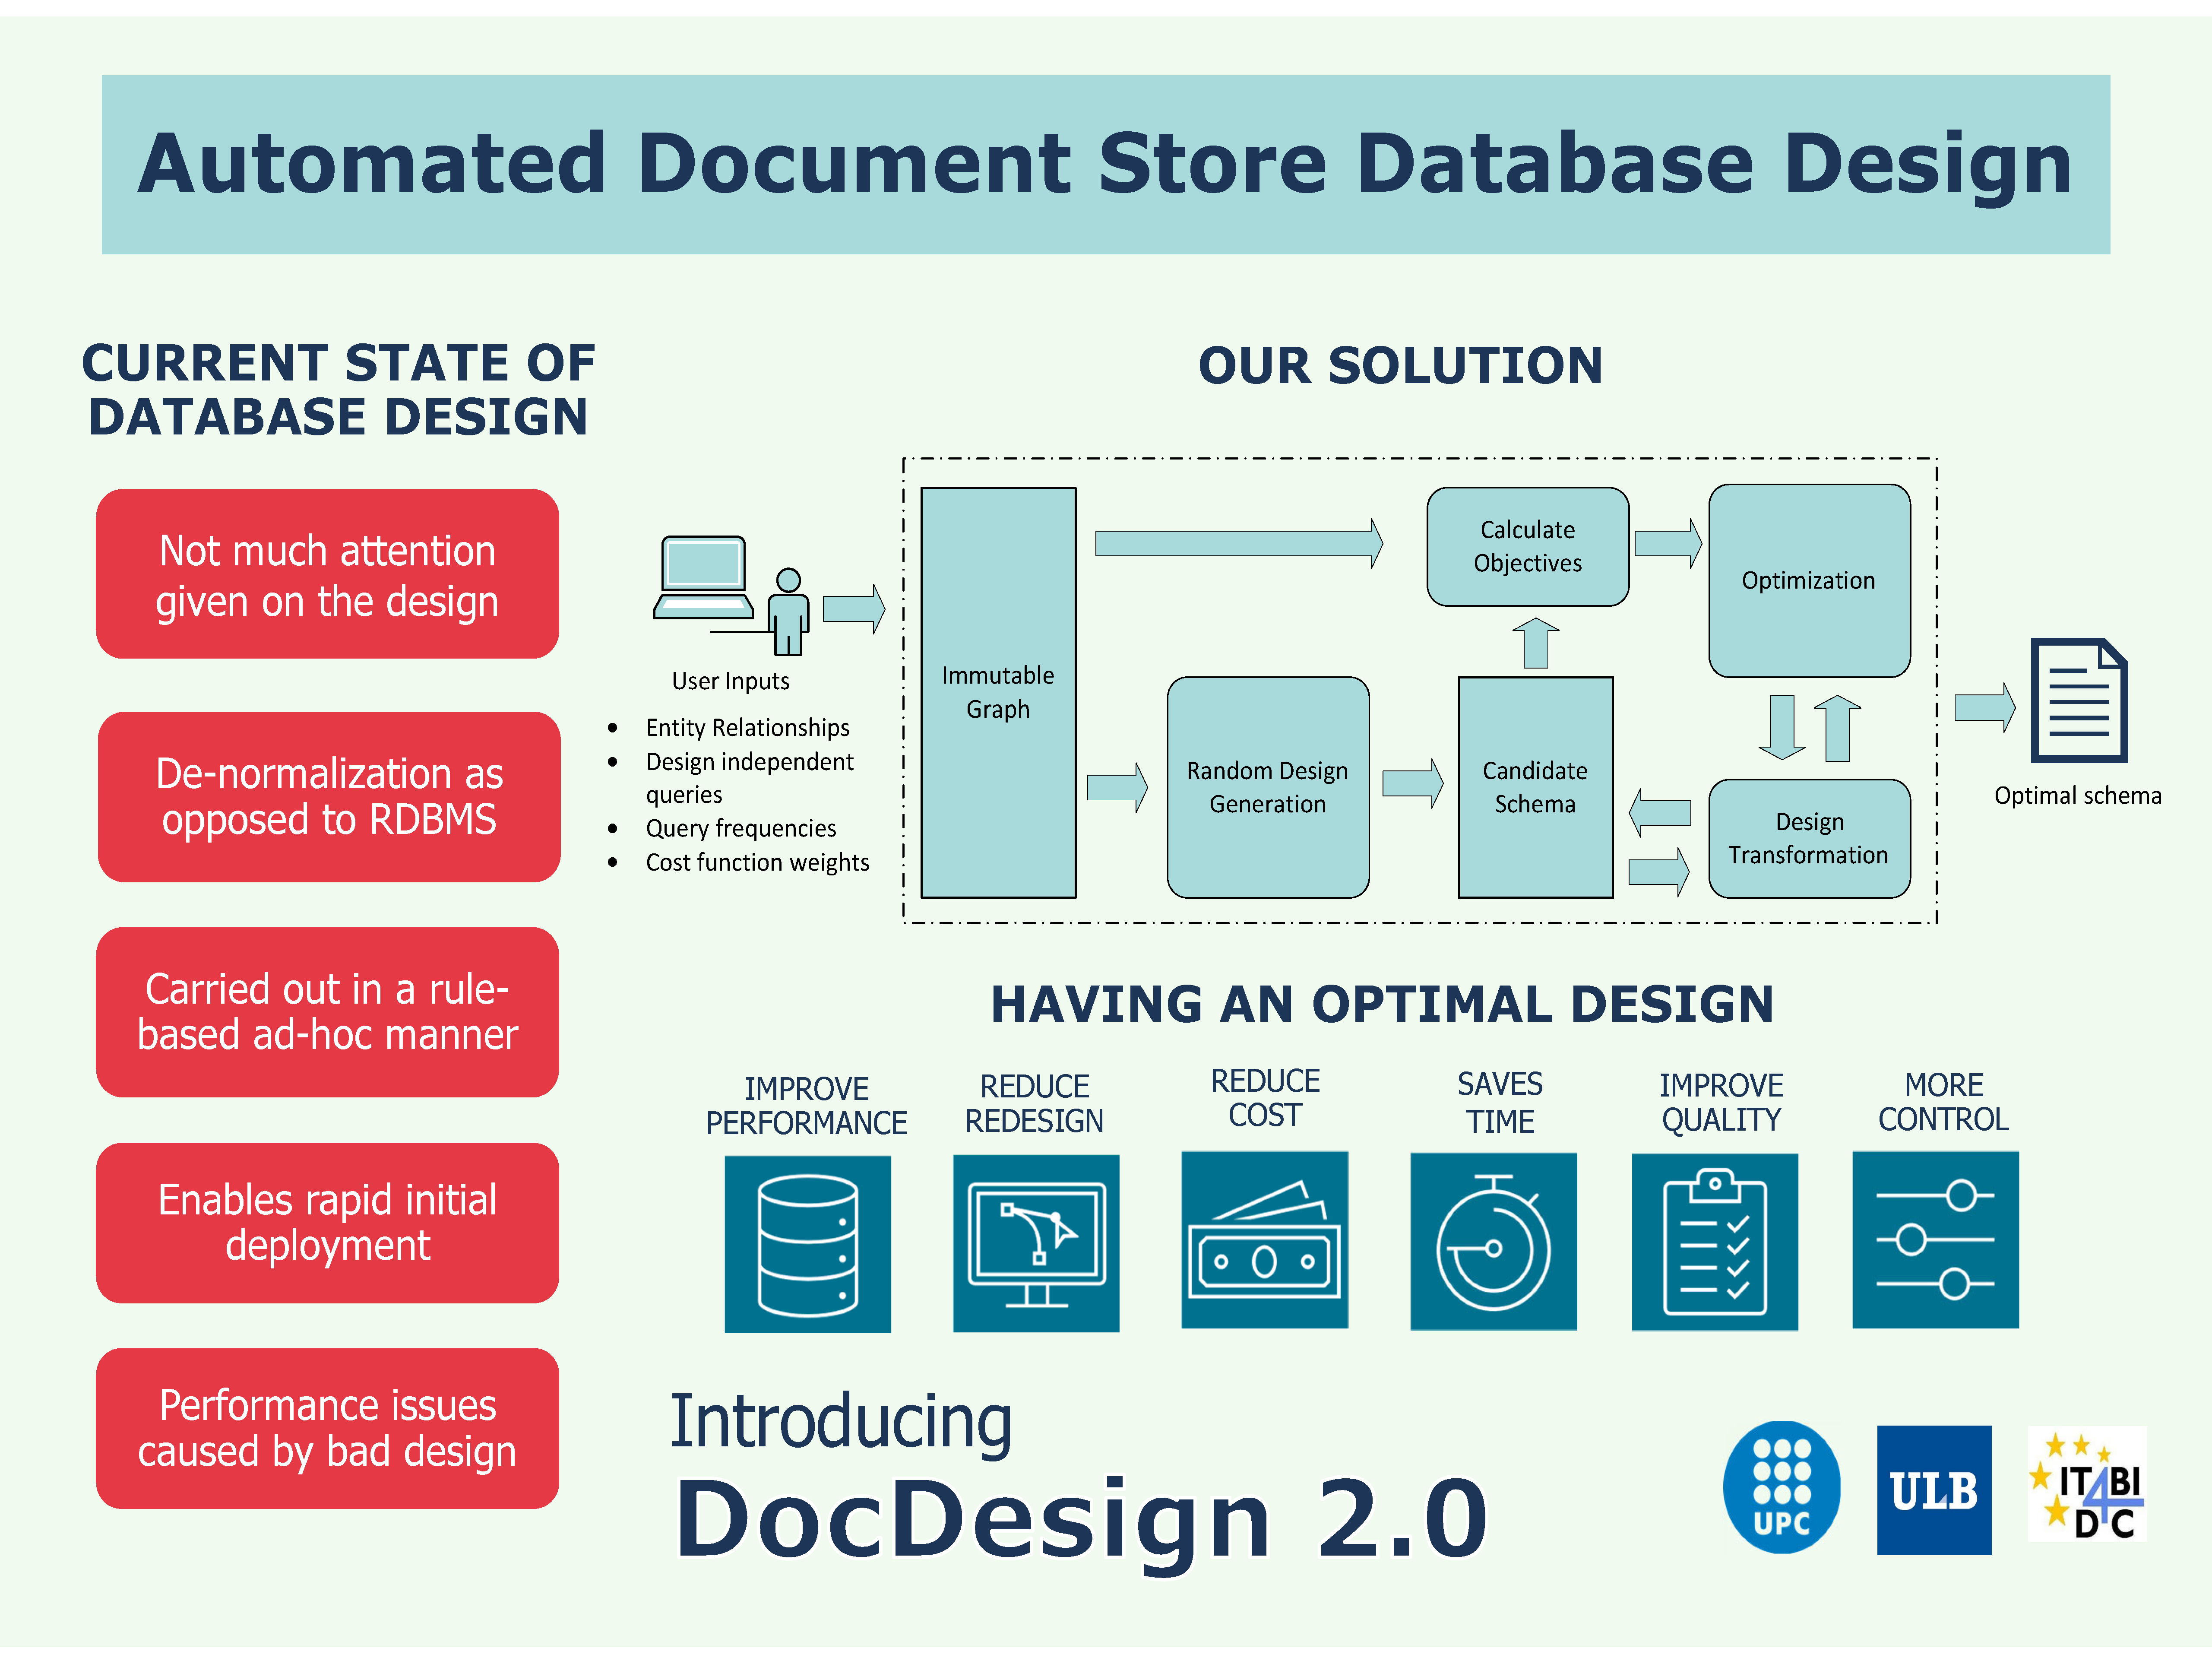This screenshot has height=1664, width=2212.
Task: Click the user with laptop icon
Action: pos(731,596)
